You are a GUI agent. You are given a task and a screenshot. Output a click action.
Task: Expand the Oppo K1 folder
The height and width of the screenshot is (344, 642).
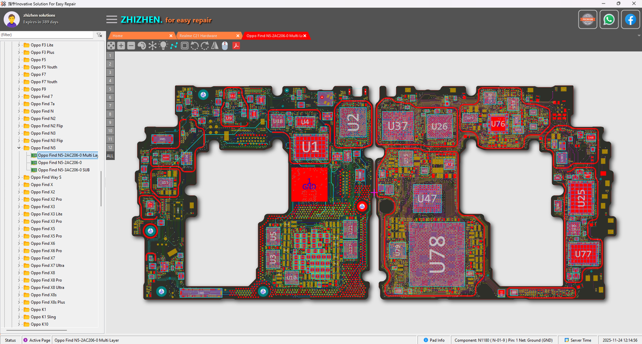point(19,309)
